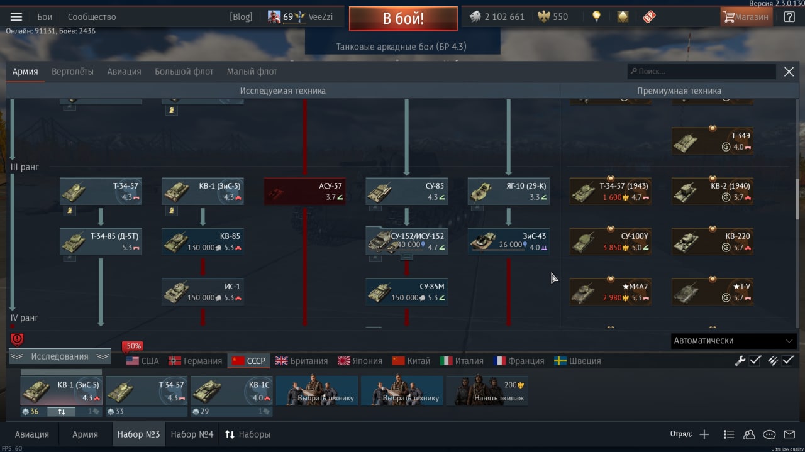805x452 pixels.
Task: Select the СУ-85М tank card
Action: pyautogui.click(x=406, y=292)
